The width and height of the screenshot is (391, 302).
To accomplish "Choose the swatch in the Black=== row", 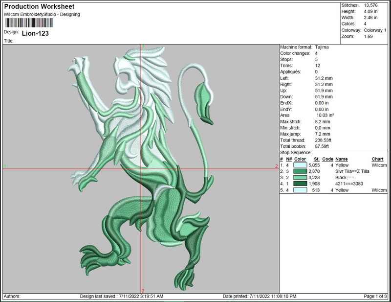I will point(300,178).
